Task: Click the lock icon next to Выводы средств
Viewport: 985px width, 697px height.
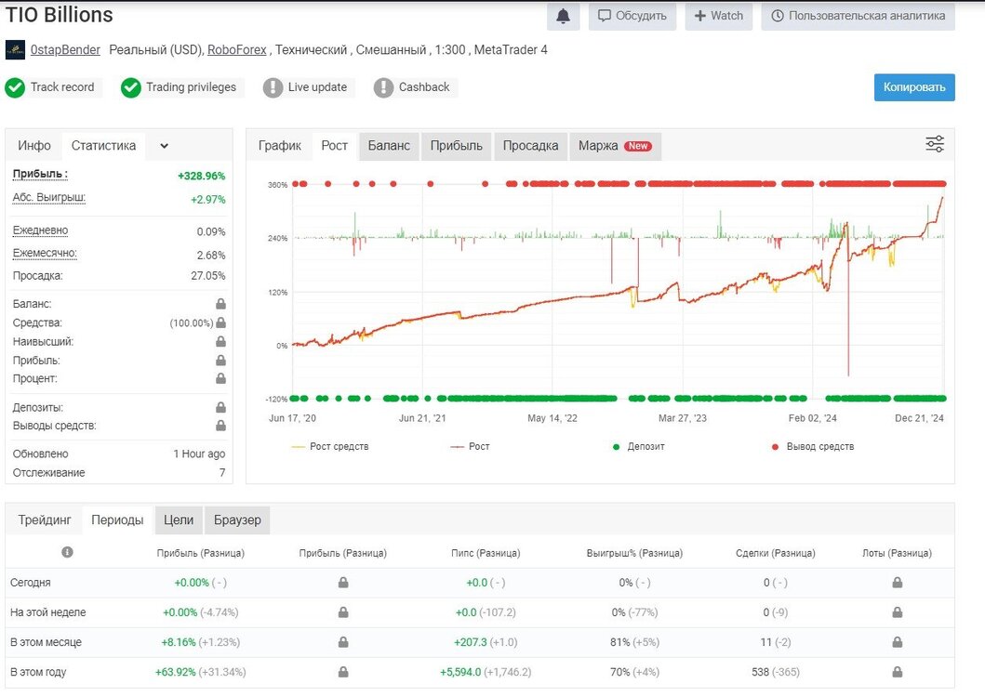Action: tap(220, 426)
